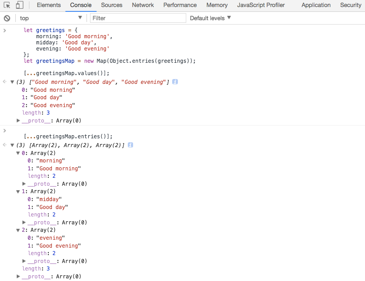The width and height of the screenshot is (365, 281).
Task: Click the '1: "Good day"' value row
Action: [x=42, y=97]
